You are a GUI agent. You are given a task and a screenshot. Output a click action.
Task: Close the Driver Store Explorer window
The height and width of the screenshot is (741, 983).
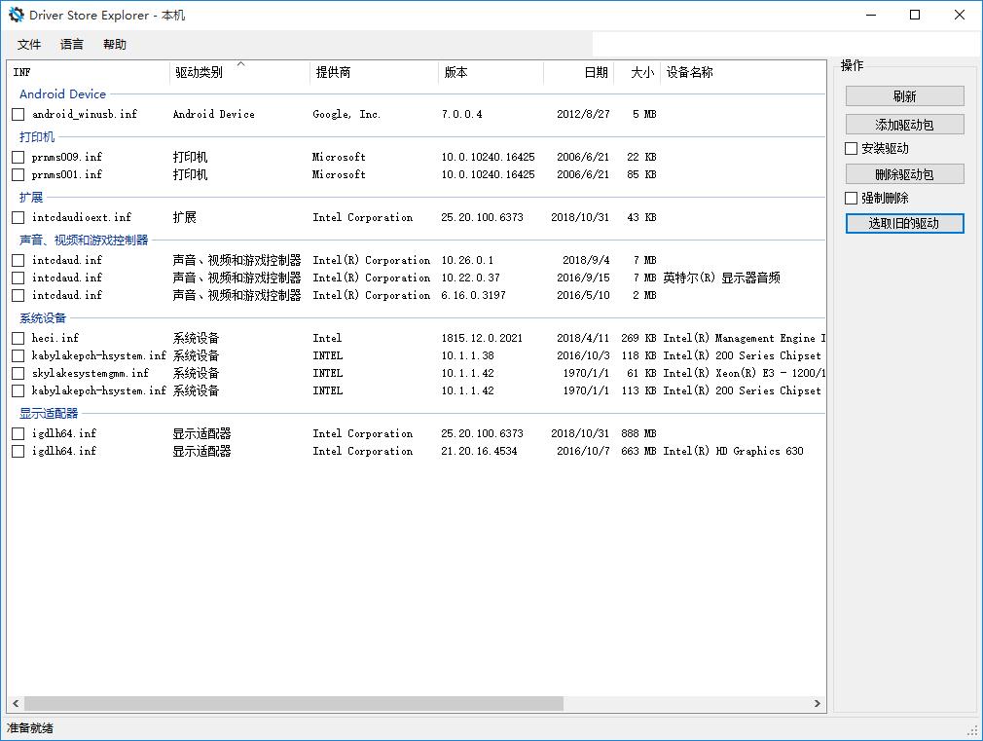[960, 15]
